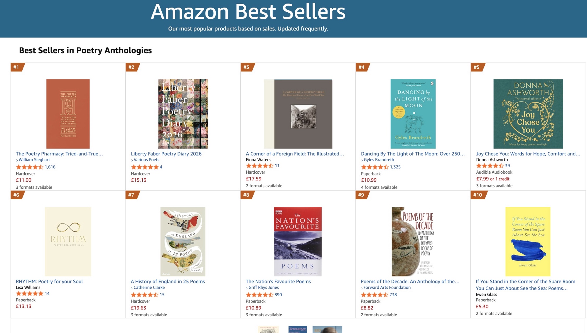The width and height of the screenshot is (587, 333).
Task: Click The Nation's Favourite Poems cover
Action: 298,241
